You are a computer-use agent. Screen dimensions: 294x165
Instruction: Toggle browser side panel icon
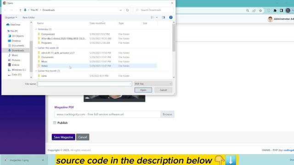(281, 11)
